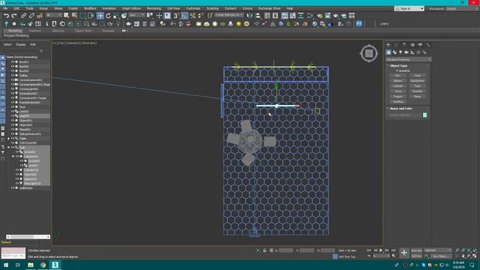Screen dimensions: 480x270
Task: Switch to the Freeform ribbon tab
Action: point(35,31)
